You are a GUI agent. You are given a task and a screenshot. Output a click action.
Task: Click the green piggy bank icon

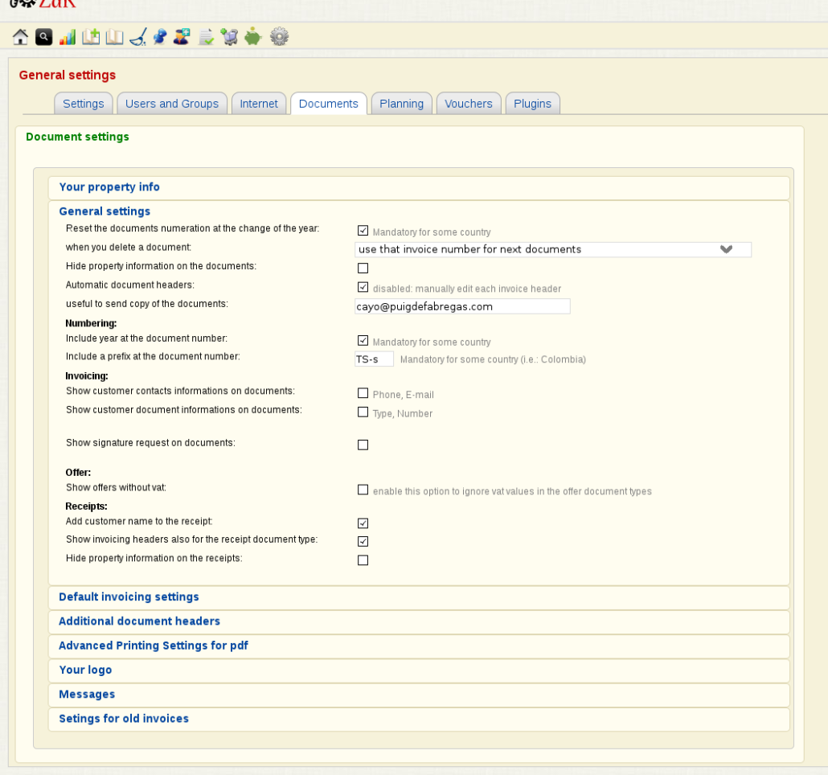point(253,36)
